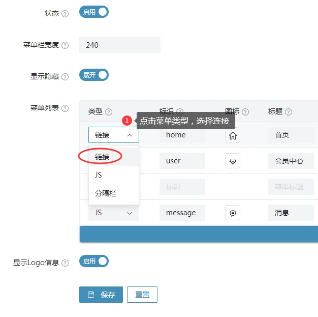Select JS option in dropdown list
Viewport: 318px width, 317px height.
pyautogui.click(x=114, y=175)
